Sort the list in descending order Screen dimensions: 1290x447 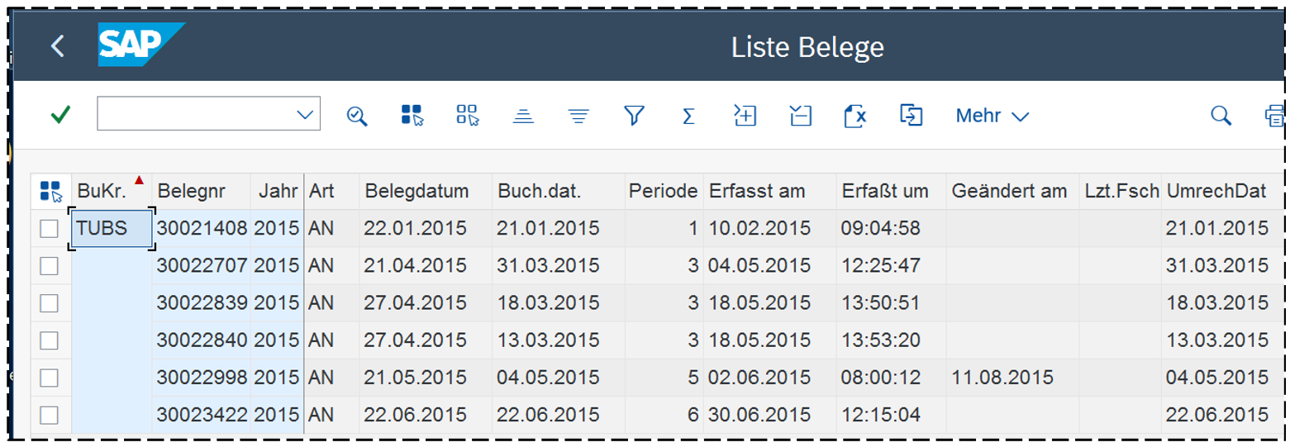pyautogui.click(x=578, y=116)
